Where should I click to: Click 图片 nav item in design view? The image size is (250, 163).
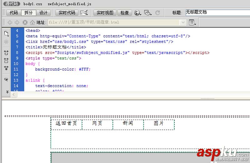pyautogui.click(x=159, y=123)
